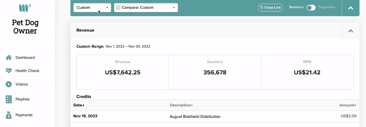
Task: Click the Dashboard home icon
Action: pos(9,58)
